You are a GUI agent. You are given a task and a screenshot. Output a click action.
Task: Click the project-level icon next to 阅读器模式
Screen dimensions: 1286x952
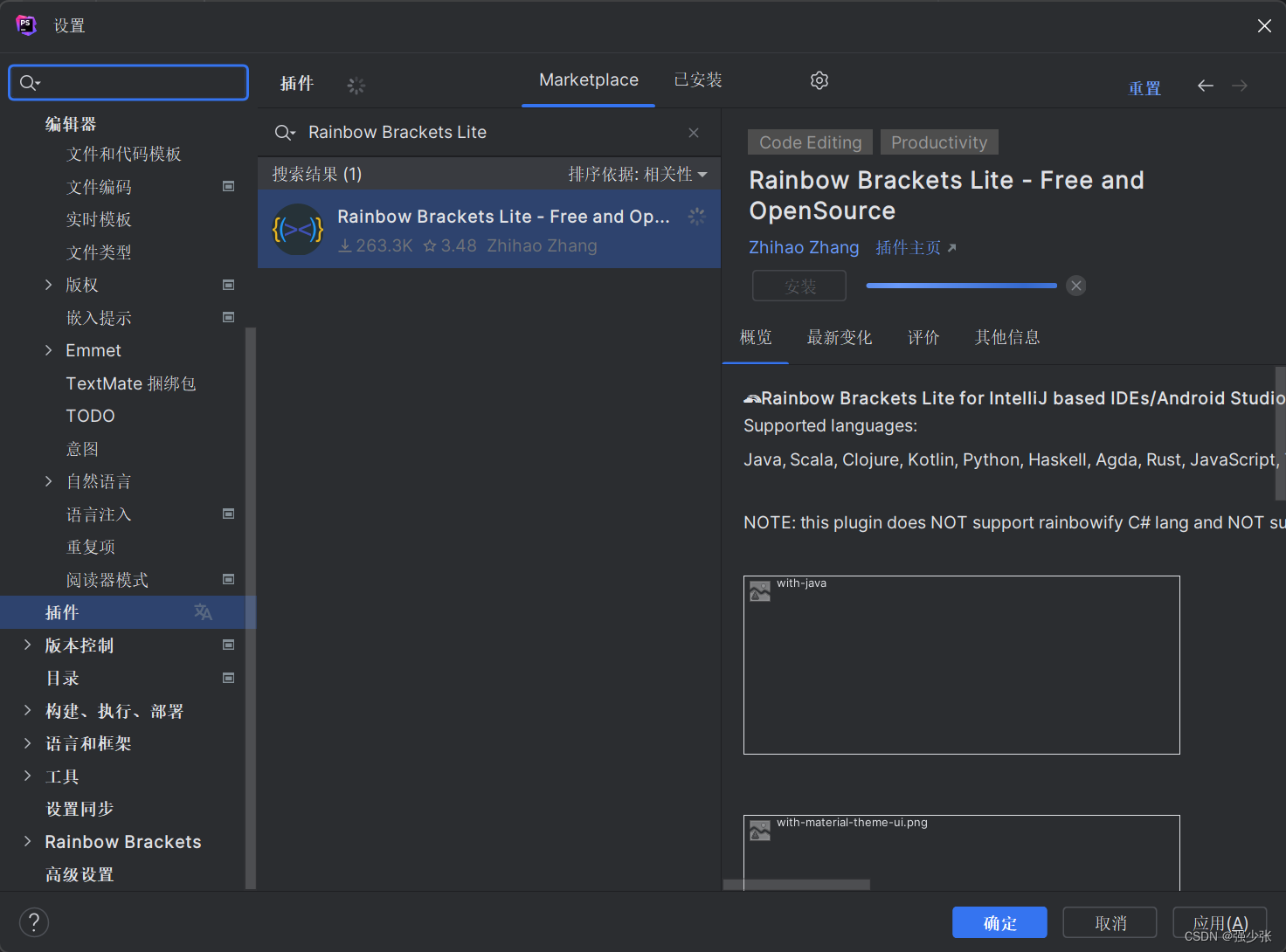point(229,579)
